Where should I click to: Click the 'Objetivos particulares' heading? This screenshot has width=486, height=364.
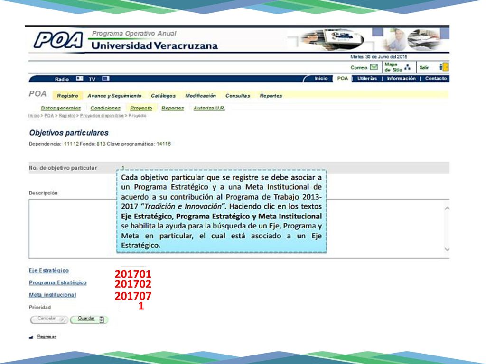click(x=69, y=133)
